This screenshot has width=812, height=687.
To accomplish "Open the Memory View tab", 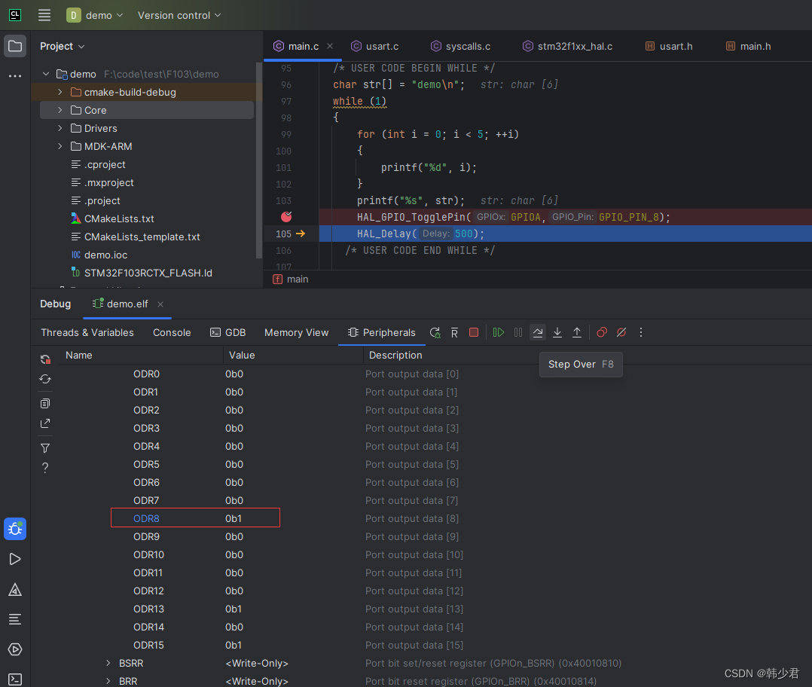I will tap(296, 332).
